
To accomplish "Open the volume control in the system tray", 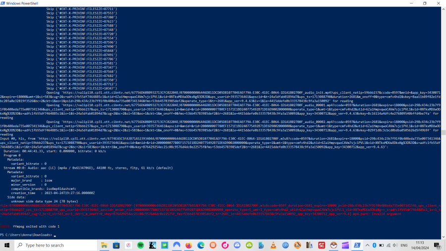I will click(x=395, y=245).
